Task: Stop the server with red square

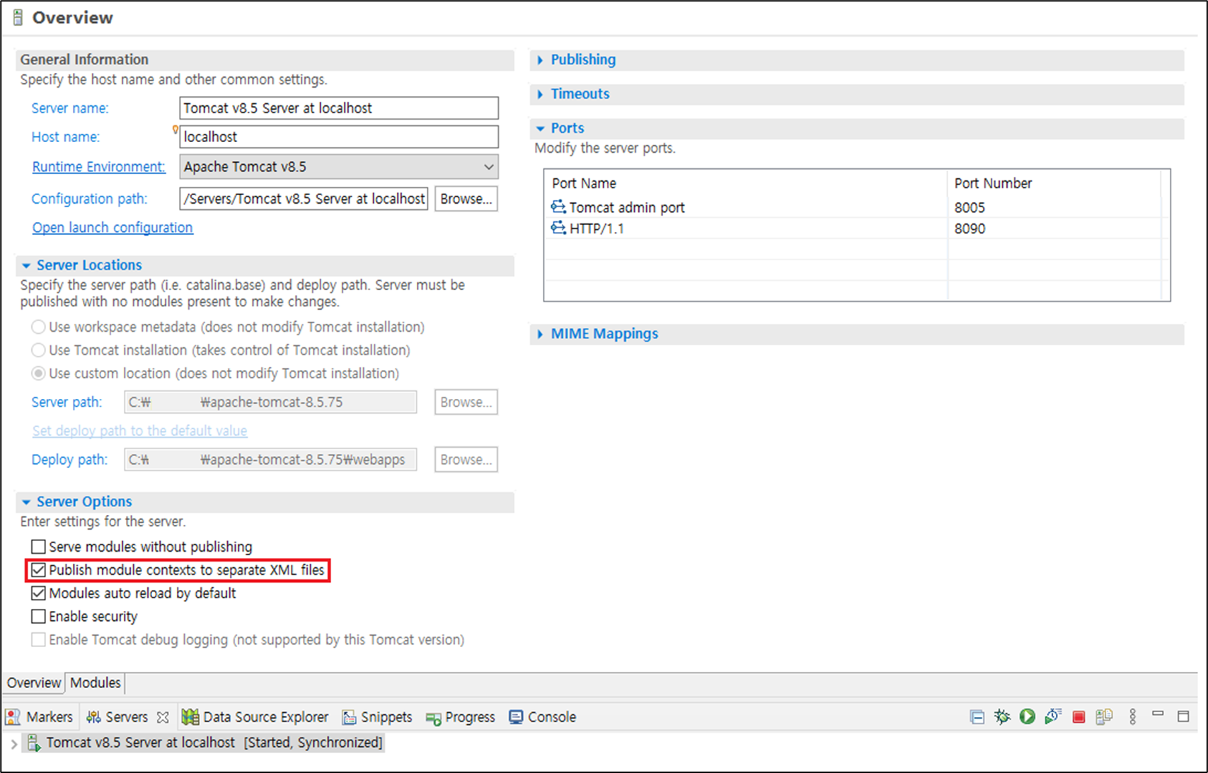Action: 1078,717
